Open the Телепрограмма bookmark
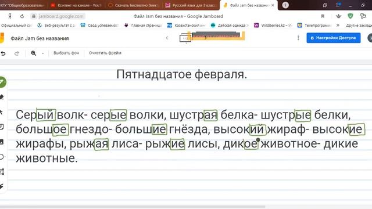The width and height of the screenshot is (372, 209). (314, 25)
